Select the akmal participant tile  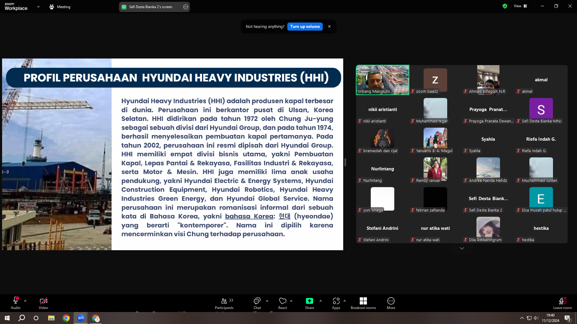pos(541,80)
